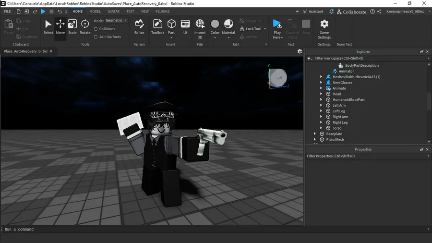Select Meshes/RabbitBeanie0413 (1) item
432x243 pixels.
pos(356,77)
